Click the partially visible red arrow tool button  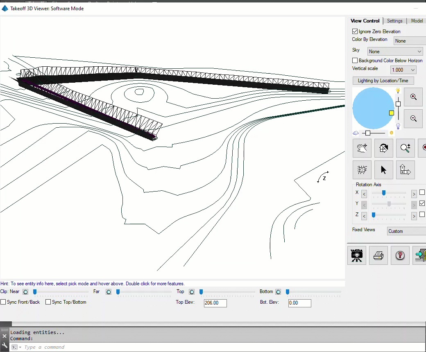pos(422,148)
